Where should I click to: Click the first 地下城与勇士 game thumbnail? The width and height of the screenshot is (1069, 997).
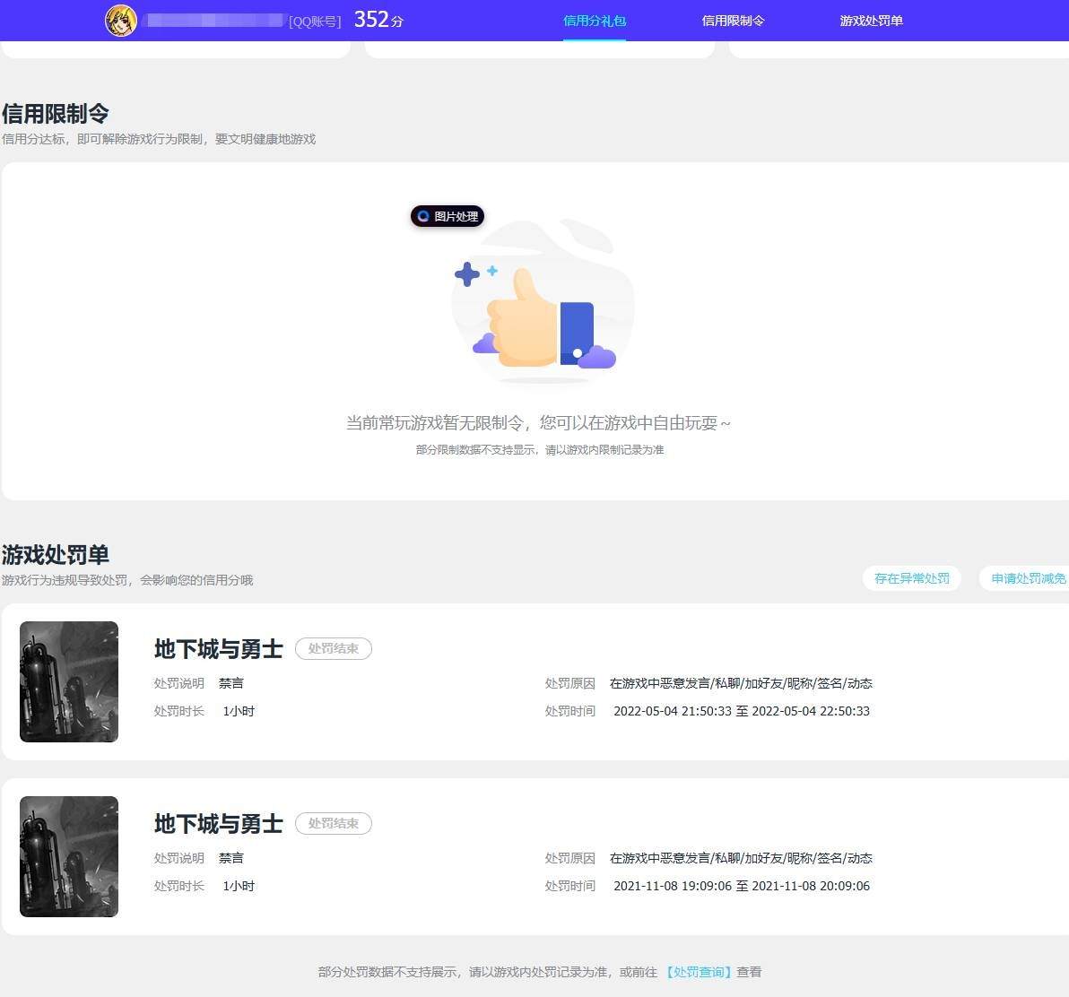[x=69, y=681]
